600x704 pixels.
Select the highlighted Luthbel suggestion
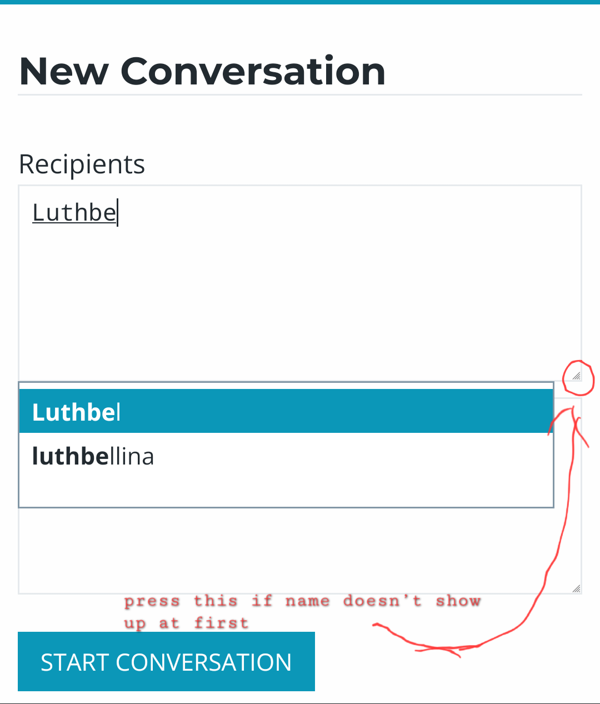286,412
